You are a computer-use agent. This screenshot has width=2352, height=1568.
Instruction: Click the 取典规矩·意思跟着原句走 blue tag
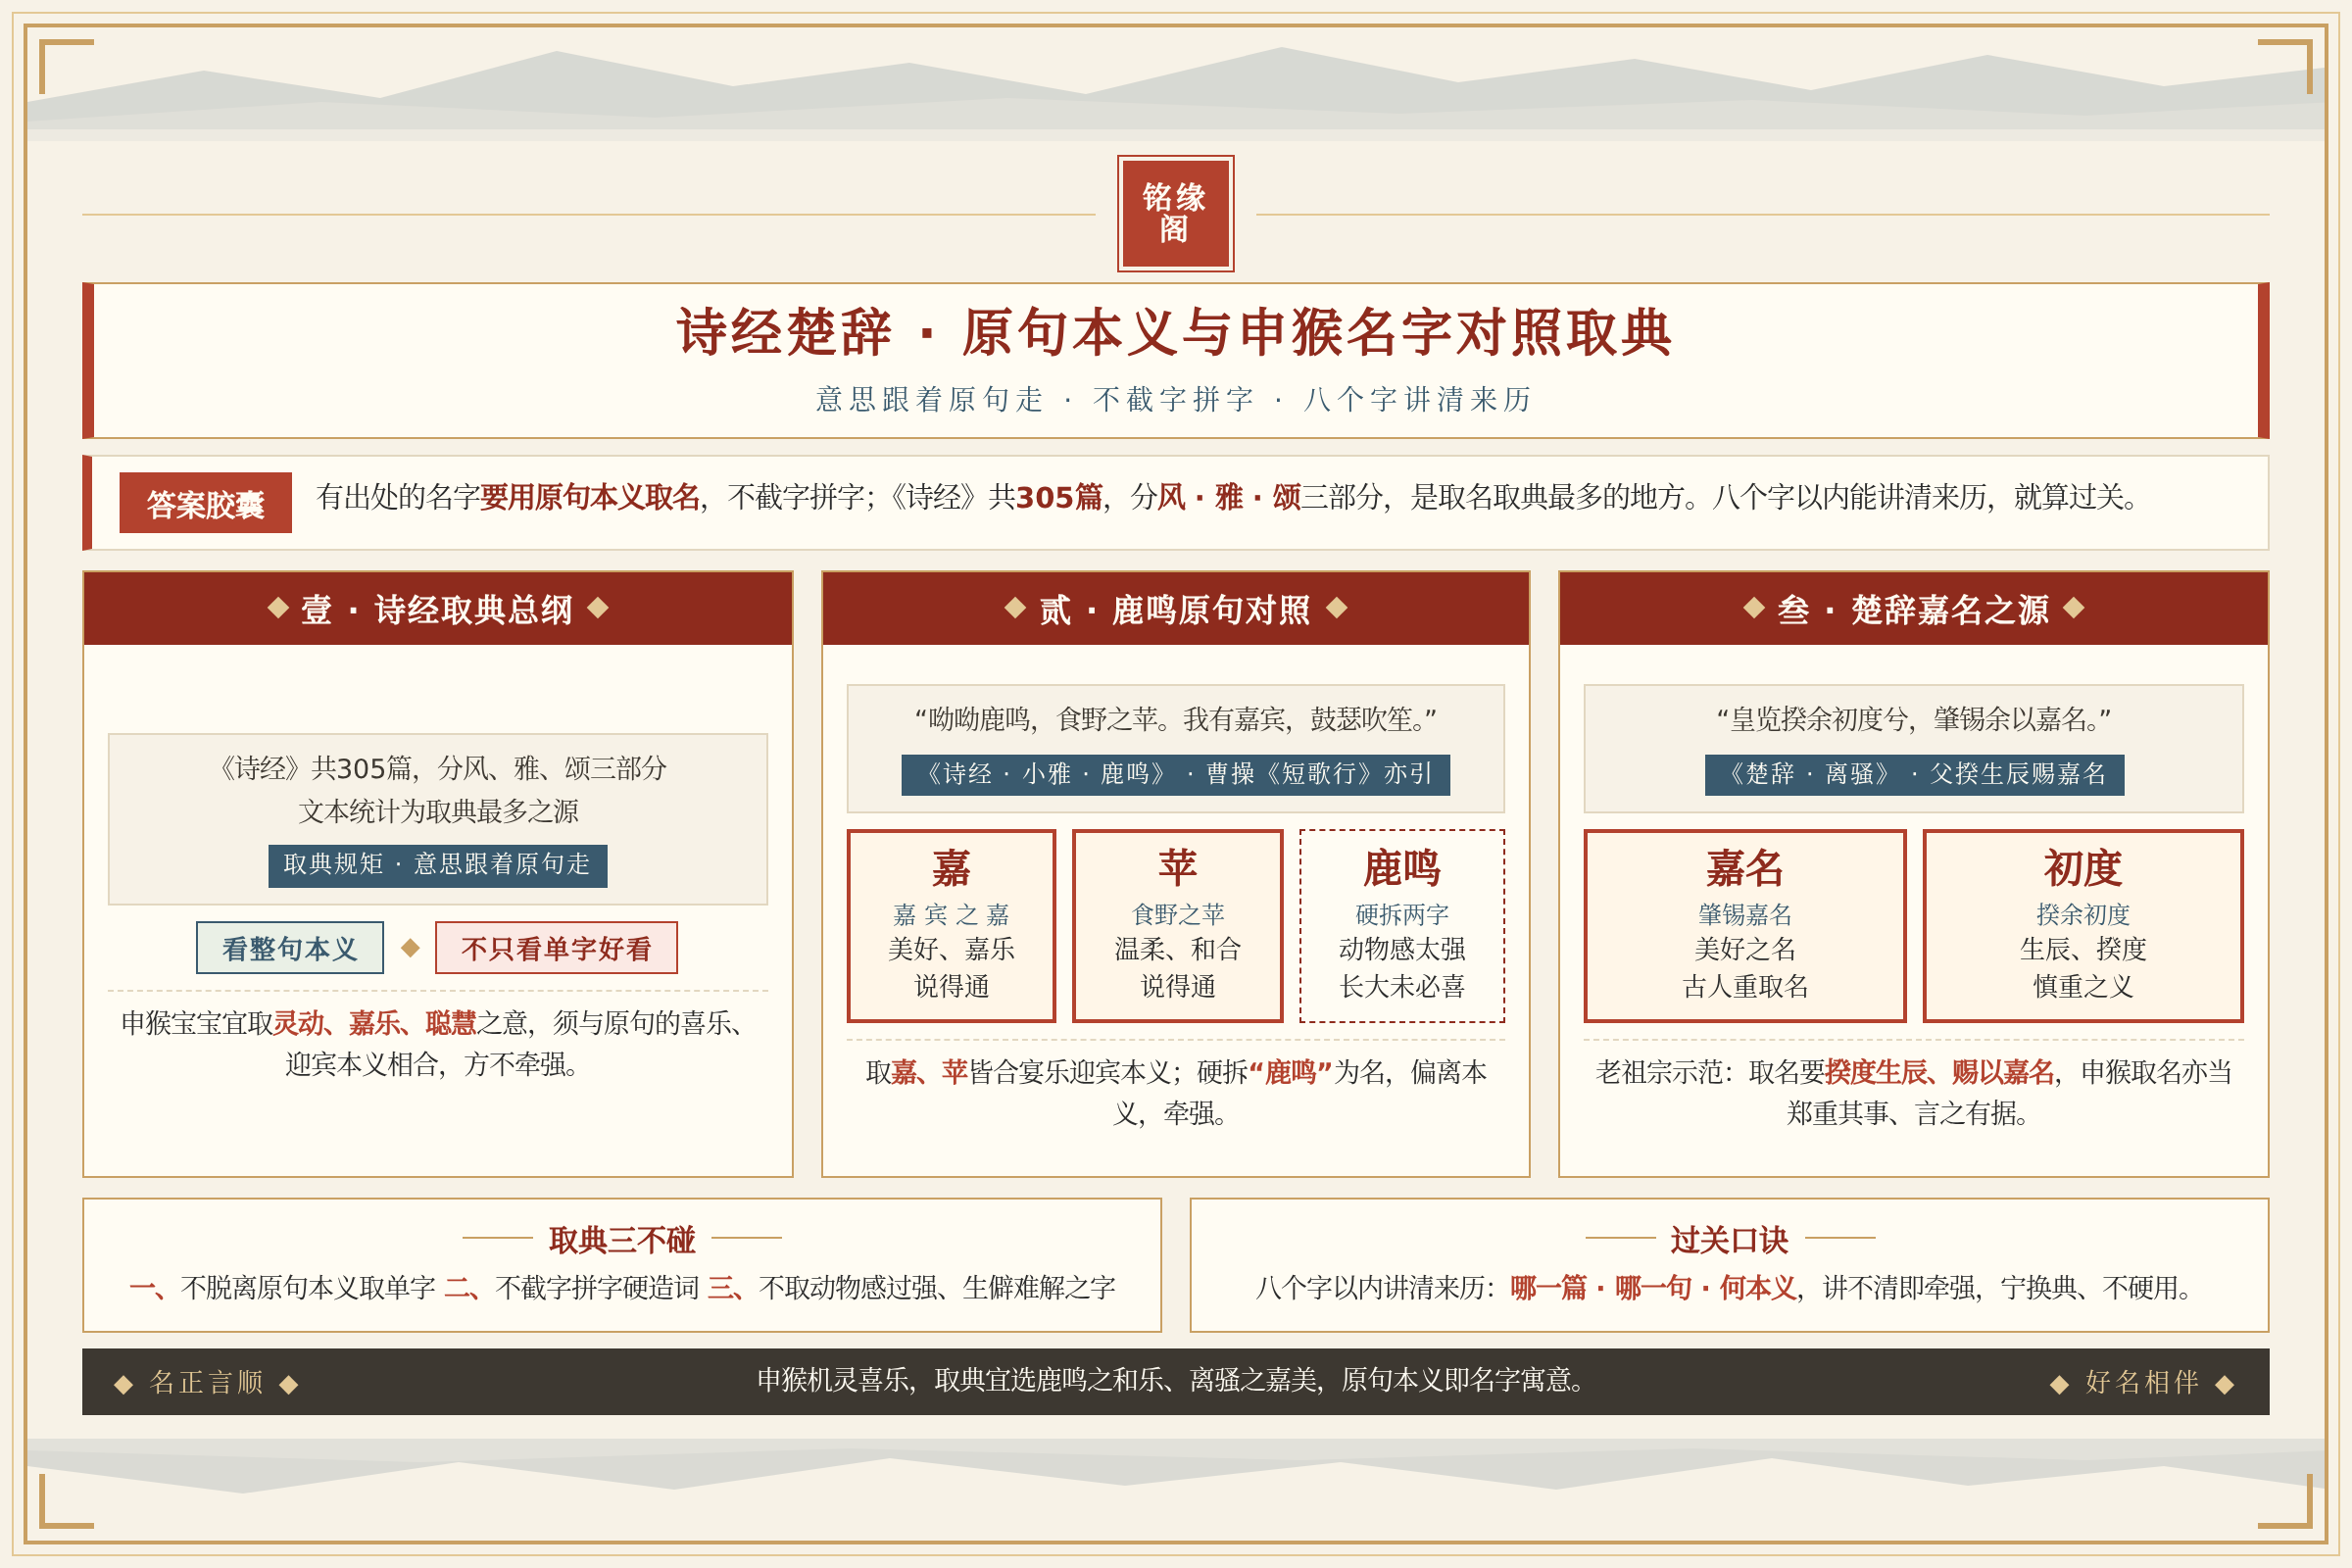tap(437, 865)
